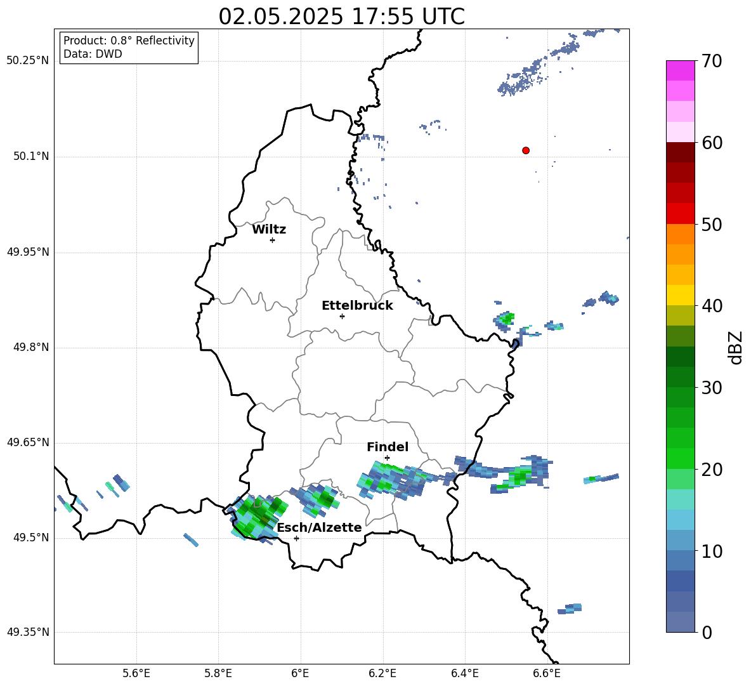Click the magenta top swatch of the colorbar
The height and width of the screenshot is (686, 751).
tap(681, 70)
